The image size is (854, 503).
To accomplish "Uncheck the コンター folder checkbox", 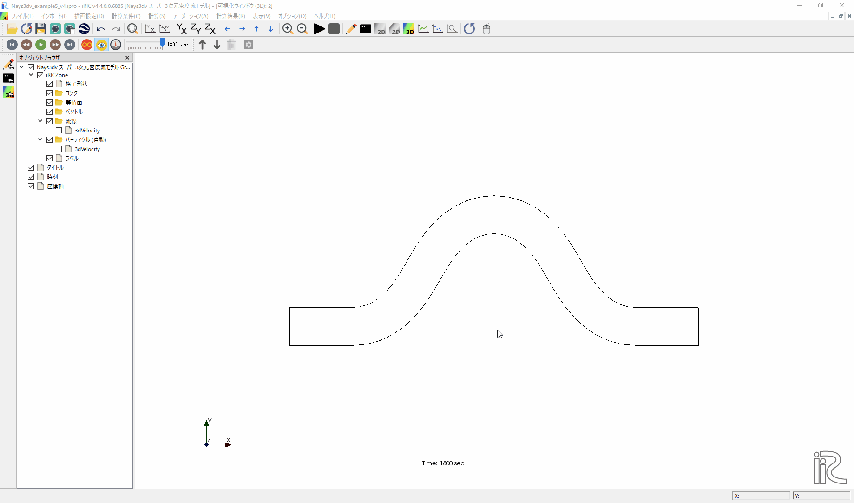I will click(50, 93).
